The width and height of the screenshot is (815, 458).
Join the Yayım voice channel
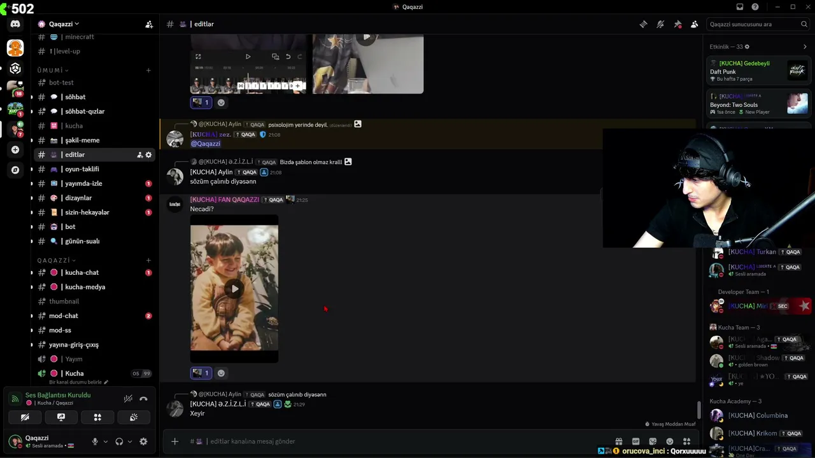tap(94, 359)
